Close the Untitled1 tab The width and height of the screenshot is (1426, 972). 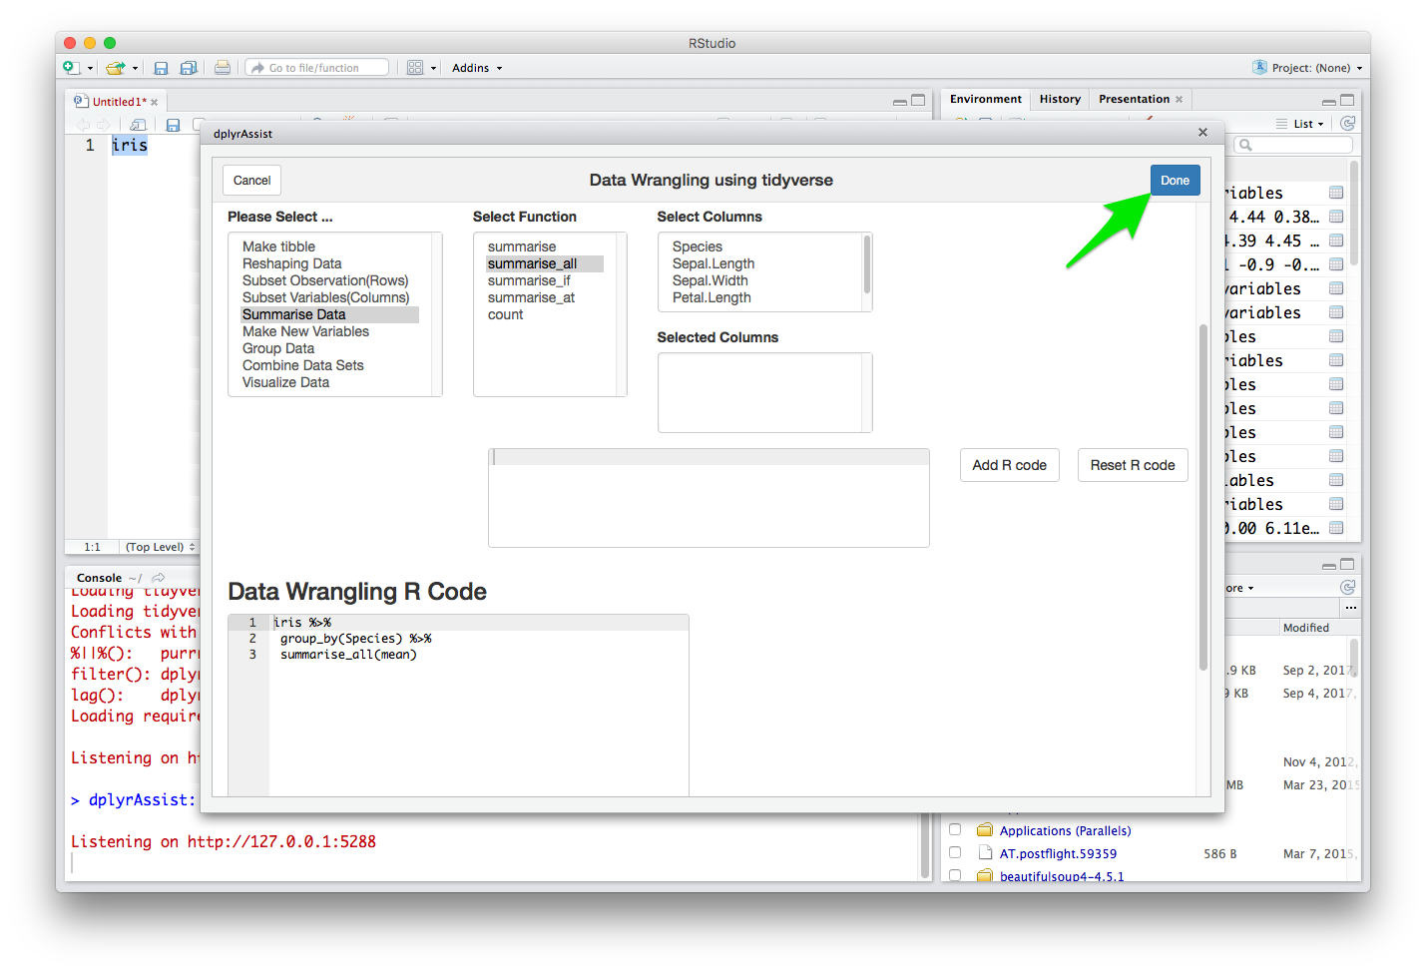[x=155, y=102]
